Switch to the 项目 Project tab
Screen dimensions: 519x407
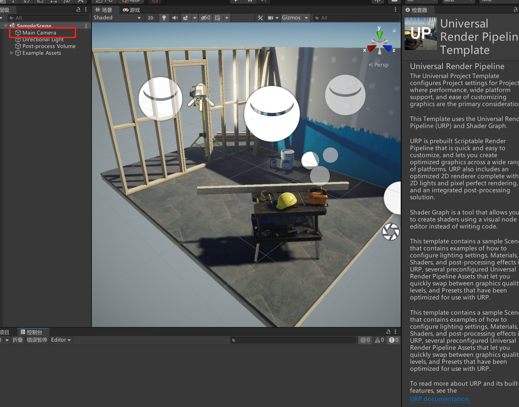[4, 332]
